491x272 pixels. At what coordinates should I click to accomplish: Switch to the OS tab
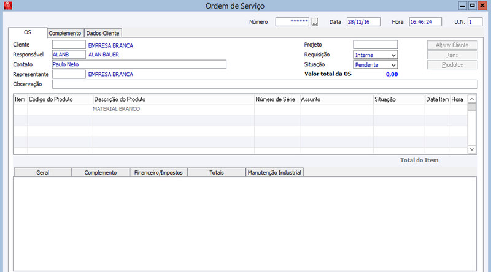point(28,32)
